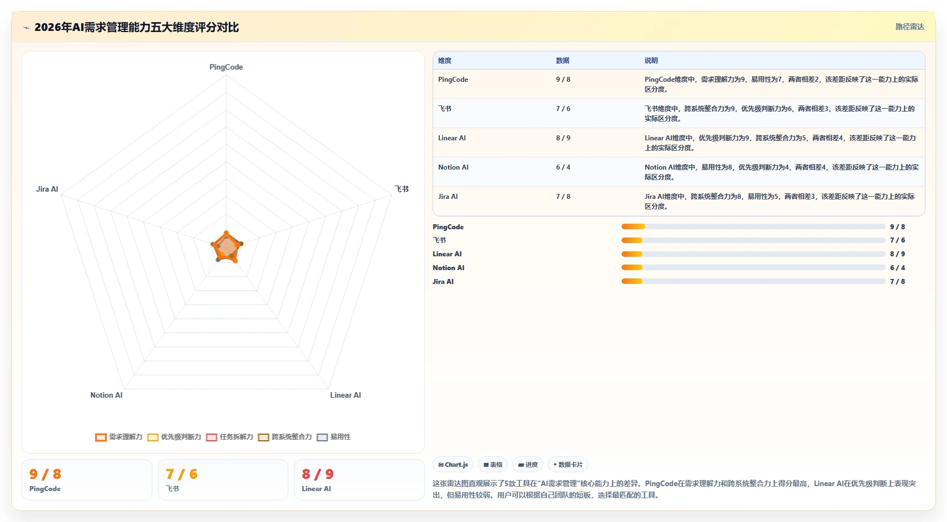Click the Jira AI axis label on the radar

47,189
